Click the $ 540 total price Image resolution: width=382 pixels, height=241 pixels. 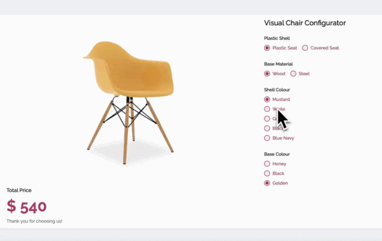pyautogui.click(x=27, y=206)
